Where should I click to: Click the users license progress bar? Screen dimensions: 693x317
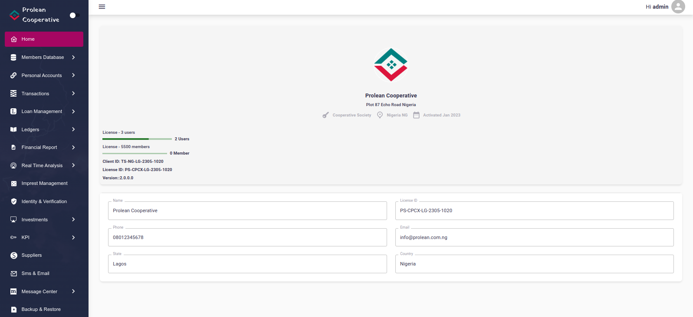[137, 139]
